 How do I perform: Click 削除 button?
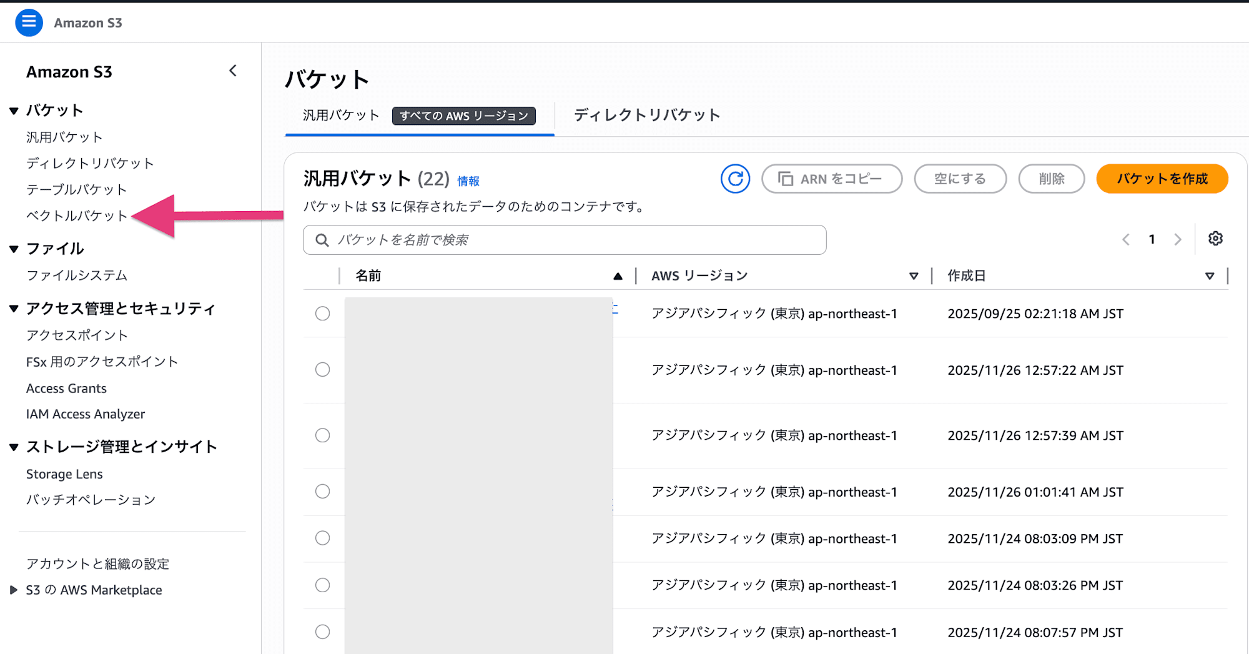click(x=1052, y=179)
